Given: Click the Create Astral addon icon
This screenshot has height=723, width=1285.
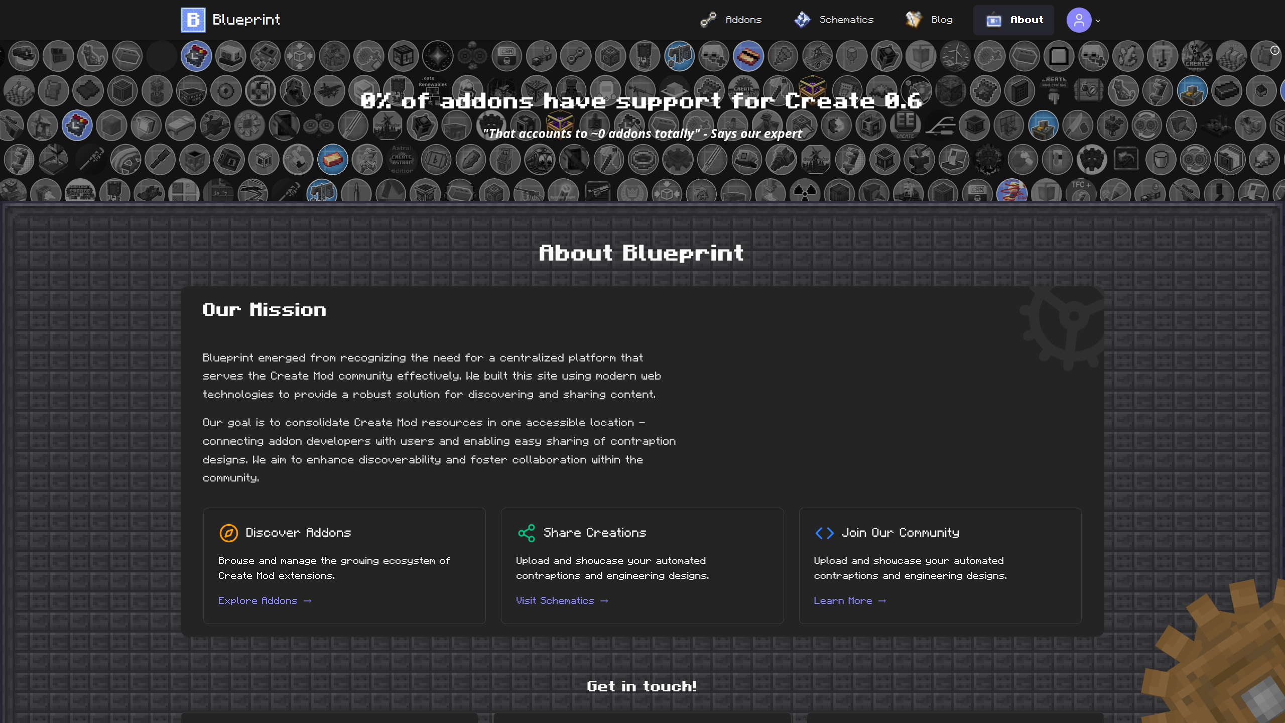Looking at the screenshot, I should pyautogui.click(x=402, y=160).
